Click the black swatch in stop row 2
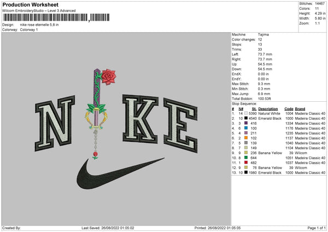This screenshot has width=328, height=232. click(246, 118)
